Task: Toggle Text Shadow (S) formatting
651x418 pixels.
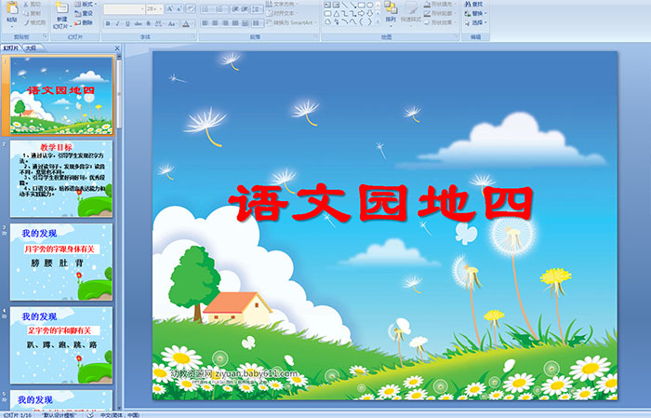Action: [149, 23]
